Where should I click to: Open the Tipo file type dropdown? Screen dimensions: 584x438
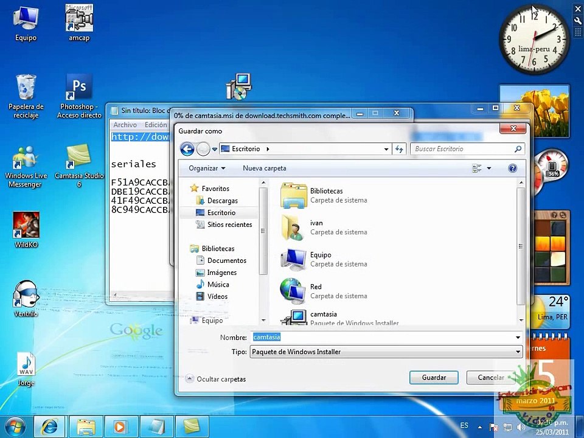pyautogui.click(x=518, y=352)
